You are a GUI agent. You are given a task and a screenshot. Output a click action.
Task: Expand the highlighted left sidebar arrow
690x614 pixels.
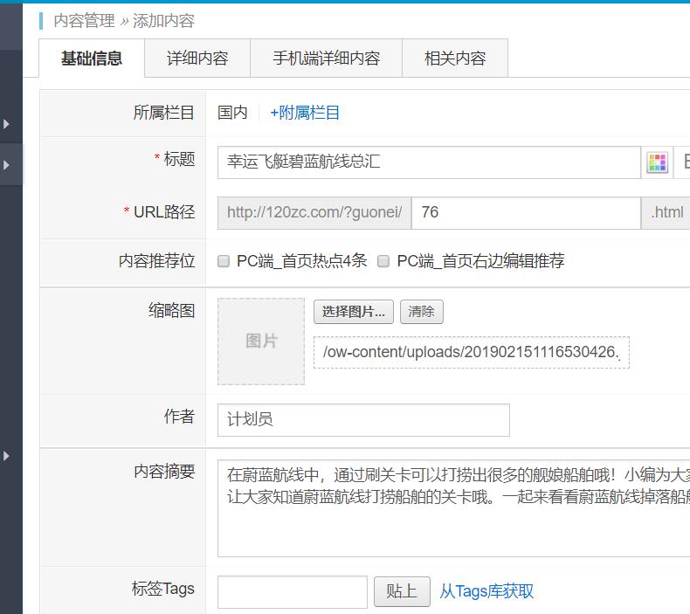(x=7, y=165)
